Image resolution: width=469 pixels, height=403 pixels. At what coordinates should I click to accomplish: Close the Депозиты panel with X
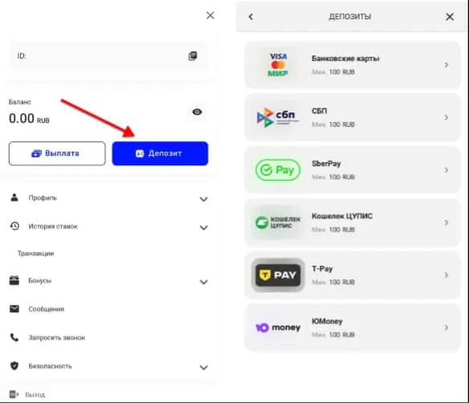click(450, 17)
